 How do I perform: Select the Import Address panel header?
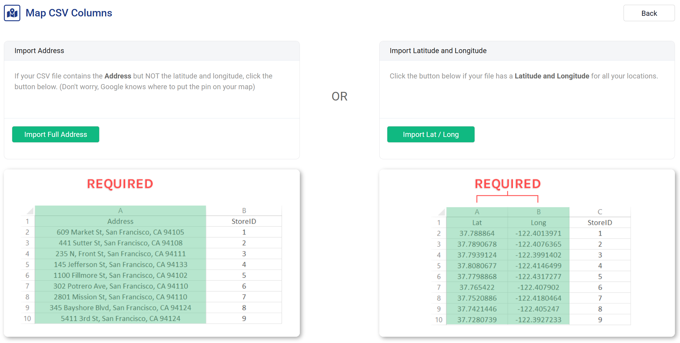pos(39,51)
